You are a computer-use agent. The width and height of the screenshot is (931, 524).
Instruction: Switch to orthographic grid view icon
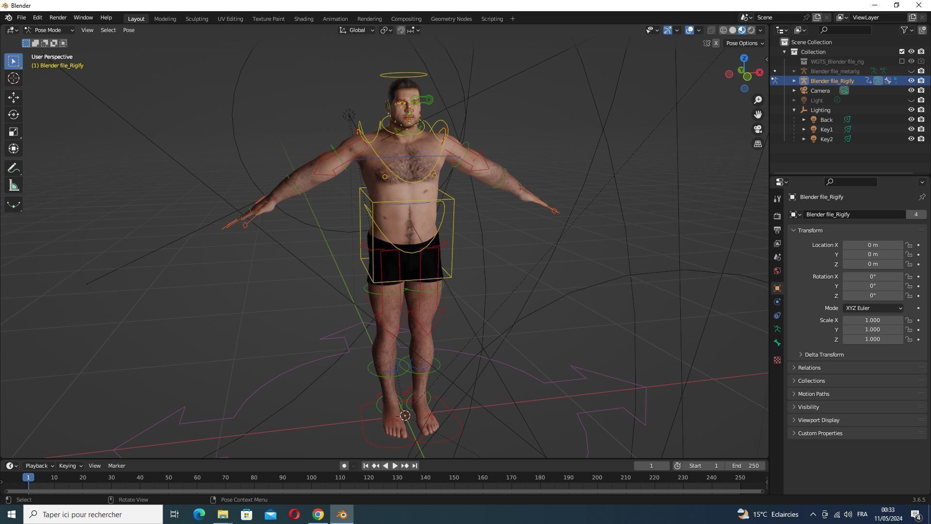click(x=757, y=144)
